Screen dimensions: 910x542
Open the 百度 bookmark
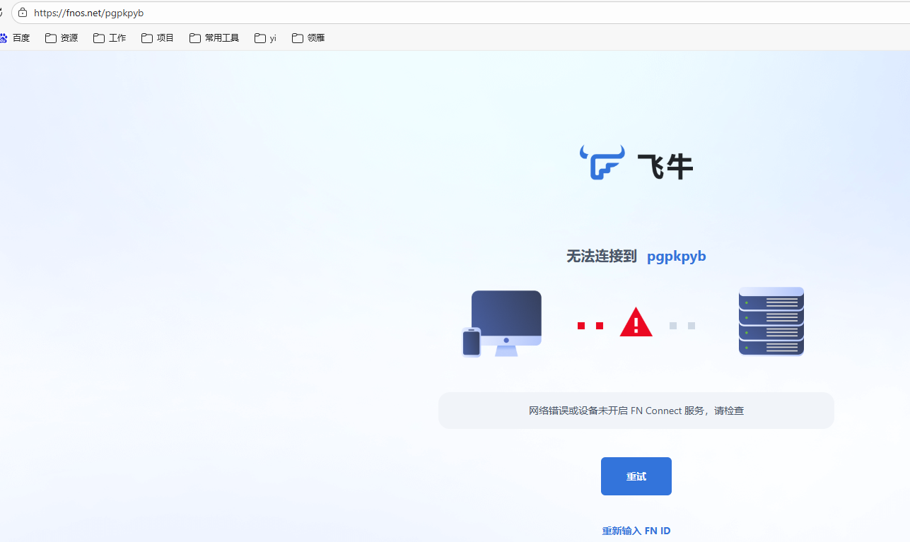(x=15, y=38)
